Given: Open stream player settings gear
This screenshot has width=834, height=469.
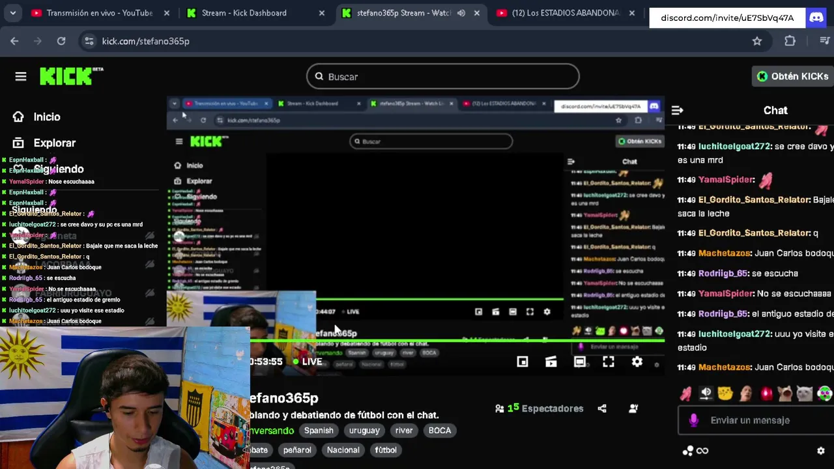Looking at the screenshot, I should tap(637, 362).
